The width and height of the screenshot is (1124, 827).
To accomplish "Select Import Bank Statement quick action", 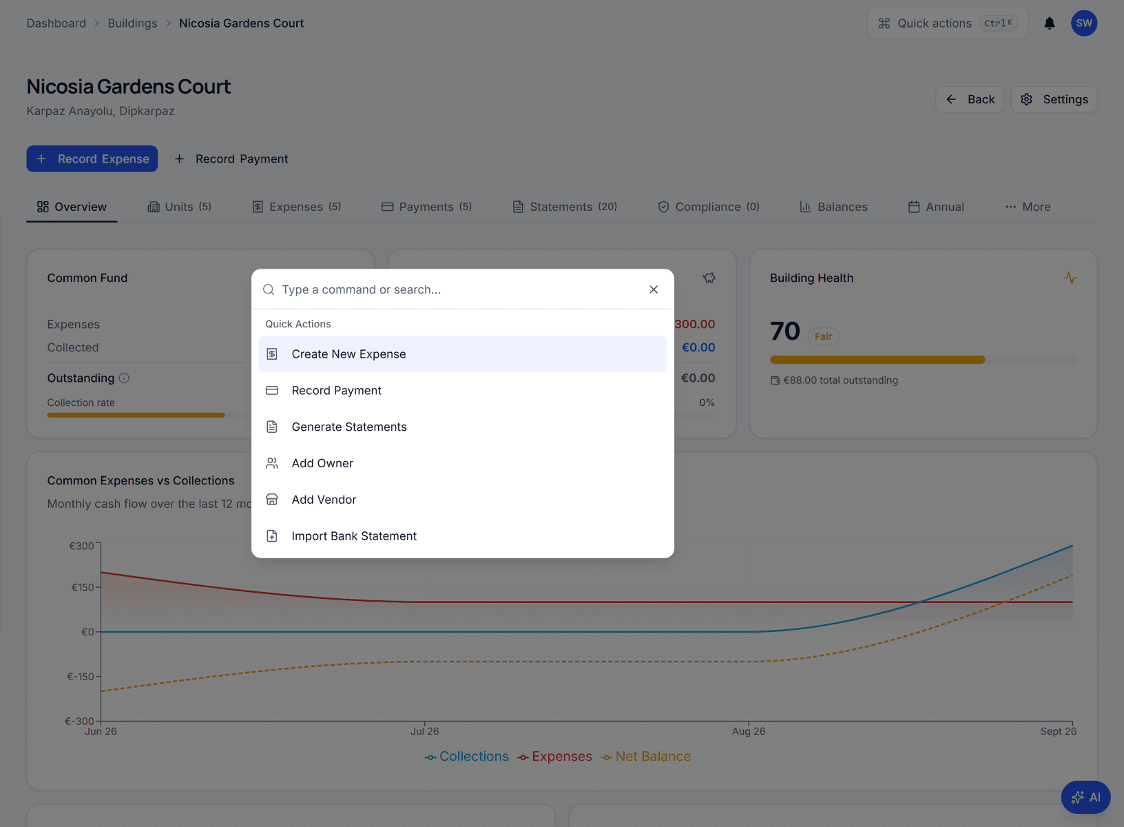I will pos(463,536).
